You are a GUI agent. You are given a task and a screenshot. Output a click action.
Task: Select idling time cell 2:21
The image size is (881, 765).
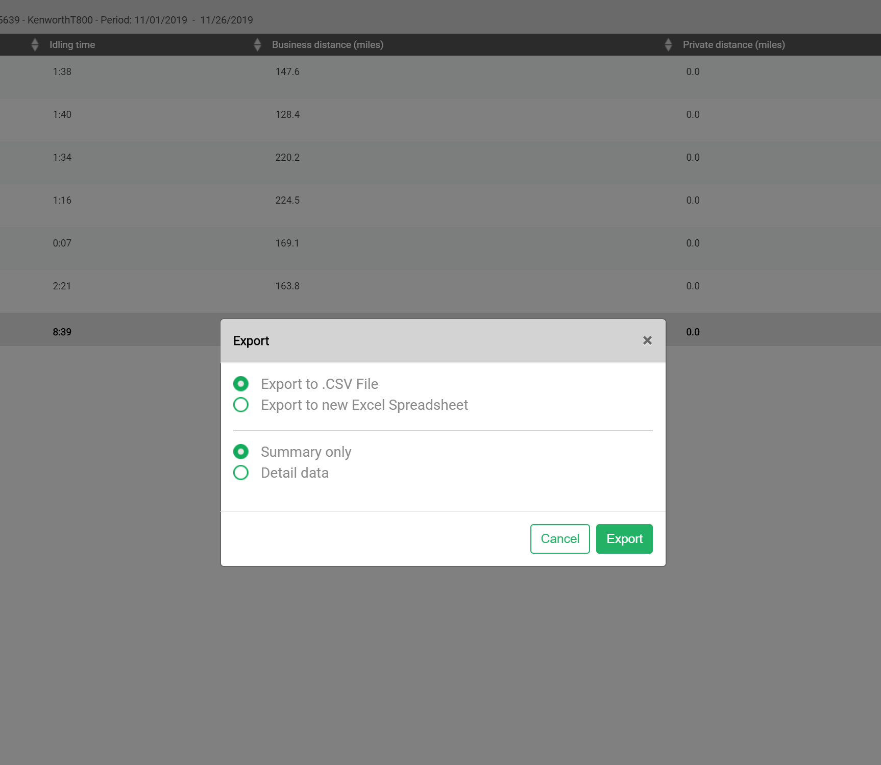click(x=62, y=286)
